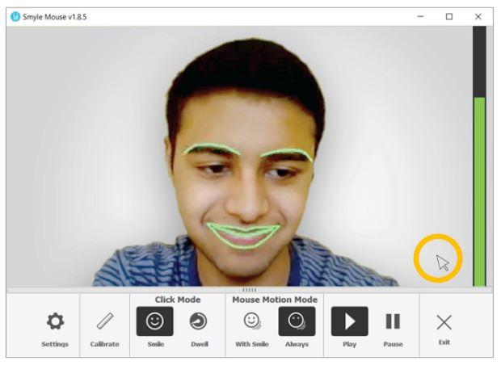This screenshot has width=501, height=365.
Task: Select Smile click mode
Action: 155,321
